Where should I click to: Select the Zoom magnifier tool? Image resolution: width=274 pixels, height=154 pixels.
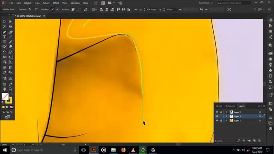(x=10, y=89)
